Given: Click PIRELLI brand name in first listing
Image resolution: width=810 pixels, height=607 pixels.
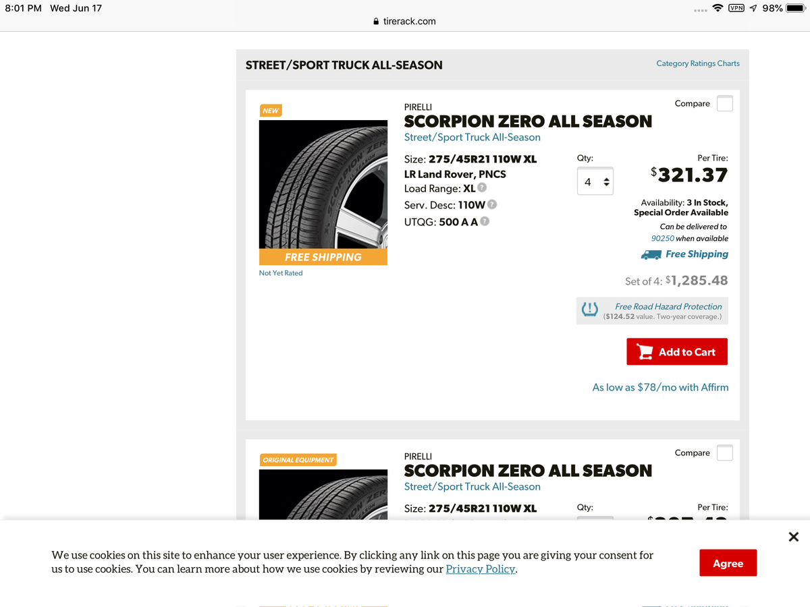Looking at the screenshot, I should pyautogui.click(x=418, y=107).
